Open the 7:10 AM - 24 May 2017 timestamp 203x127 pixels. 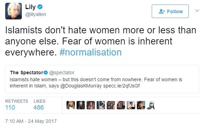pos(31,121)
